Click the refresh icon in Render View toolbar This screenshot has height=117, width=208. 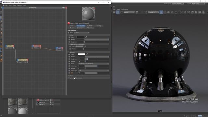click(121, 12)
